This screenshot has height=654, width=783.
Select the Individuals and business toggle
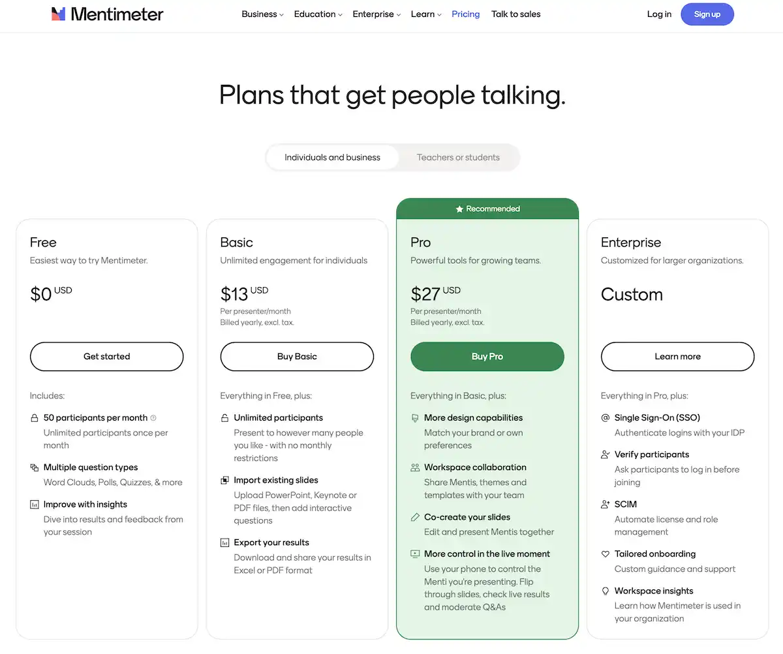[x=332, y=157]
